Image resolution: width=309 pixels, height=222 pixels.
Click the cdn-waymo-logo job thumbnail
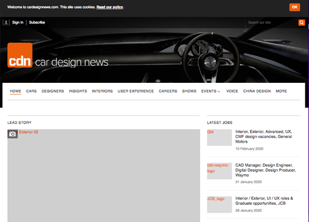coord(219,171)
